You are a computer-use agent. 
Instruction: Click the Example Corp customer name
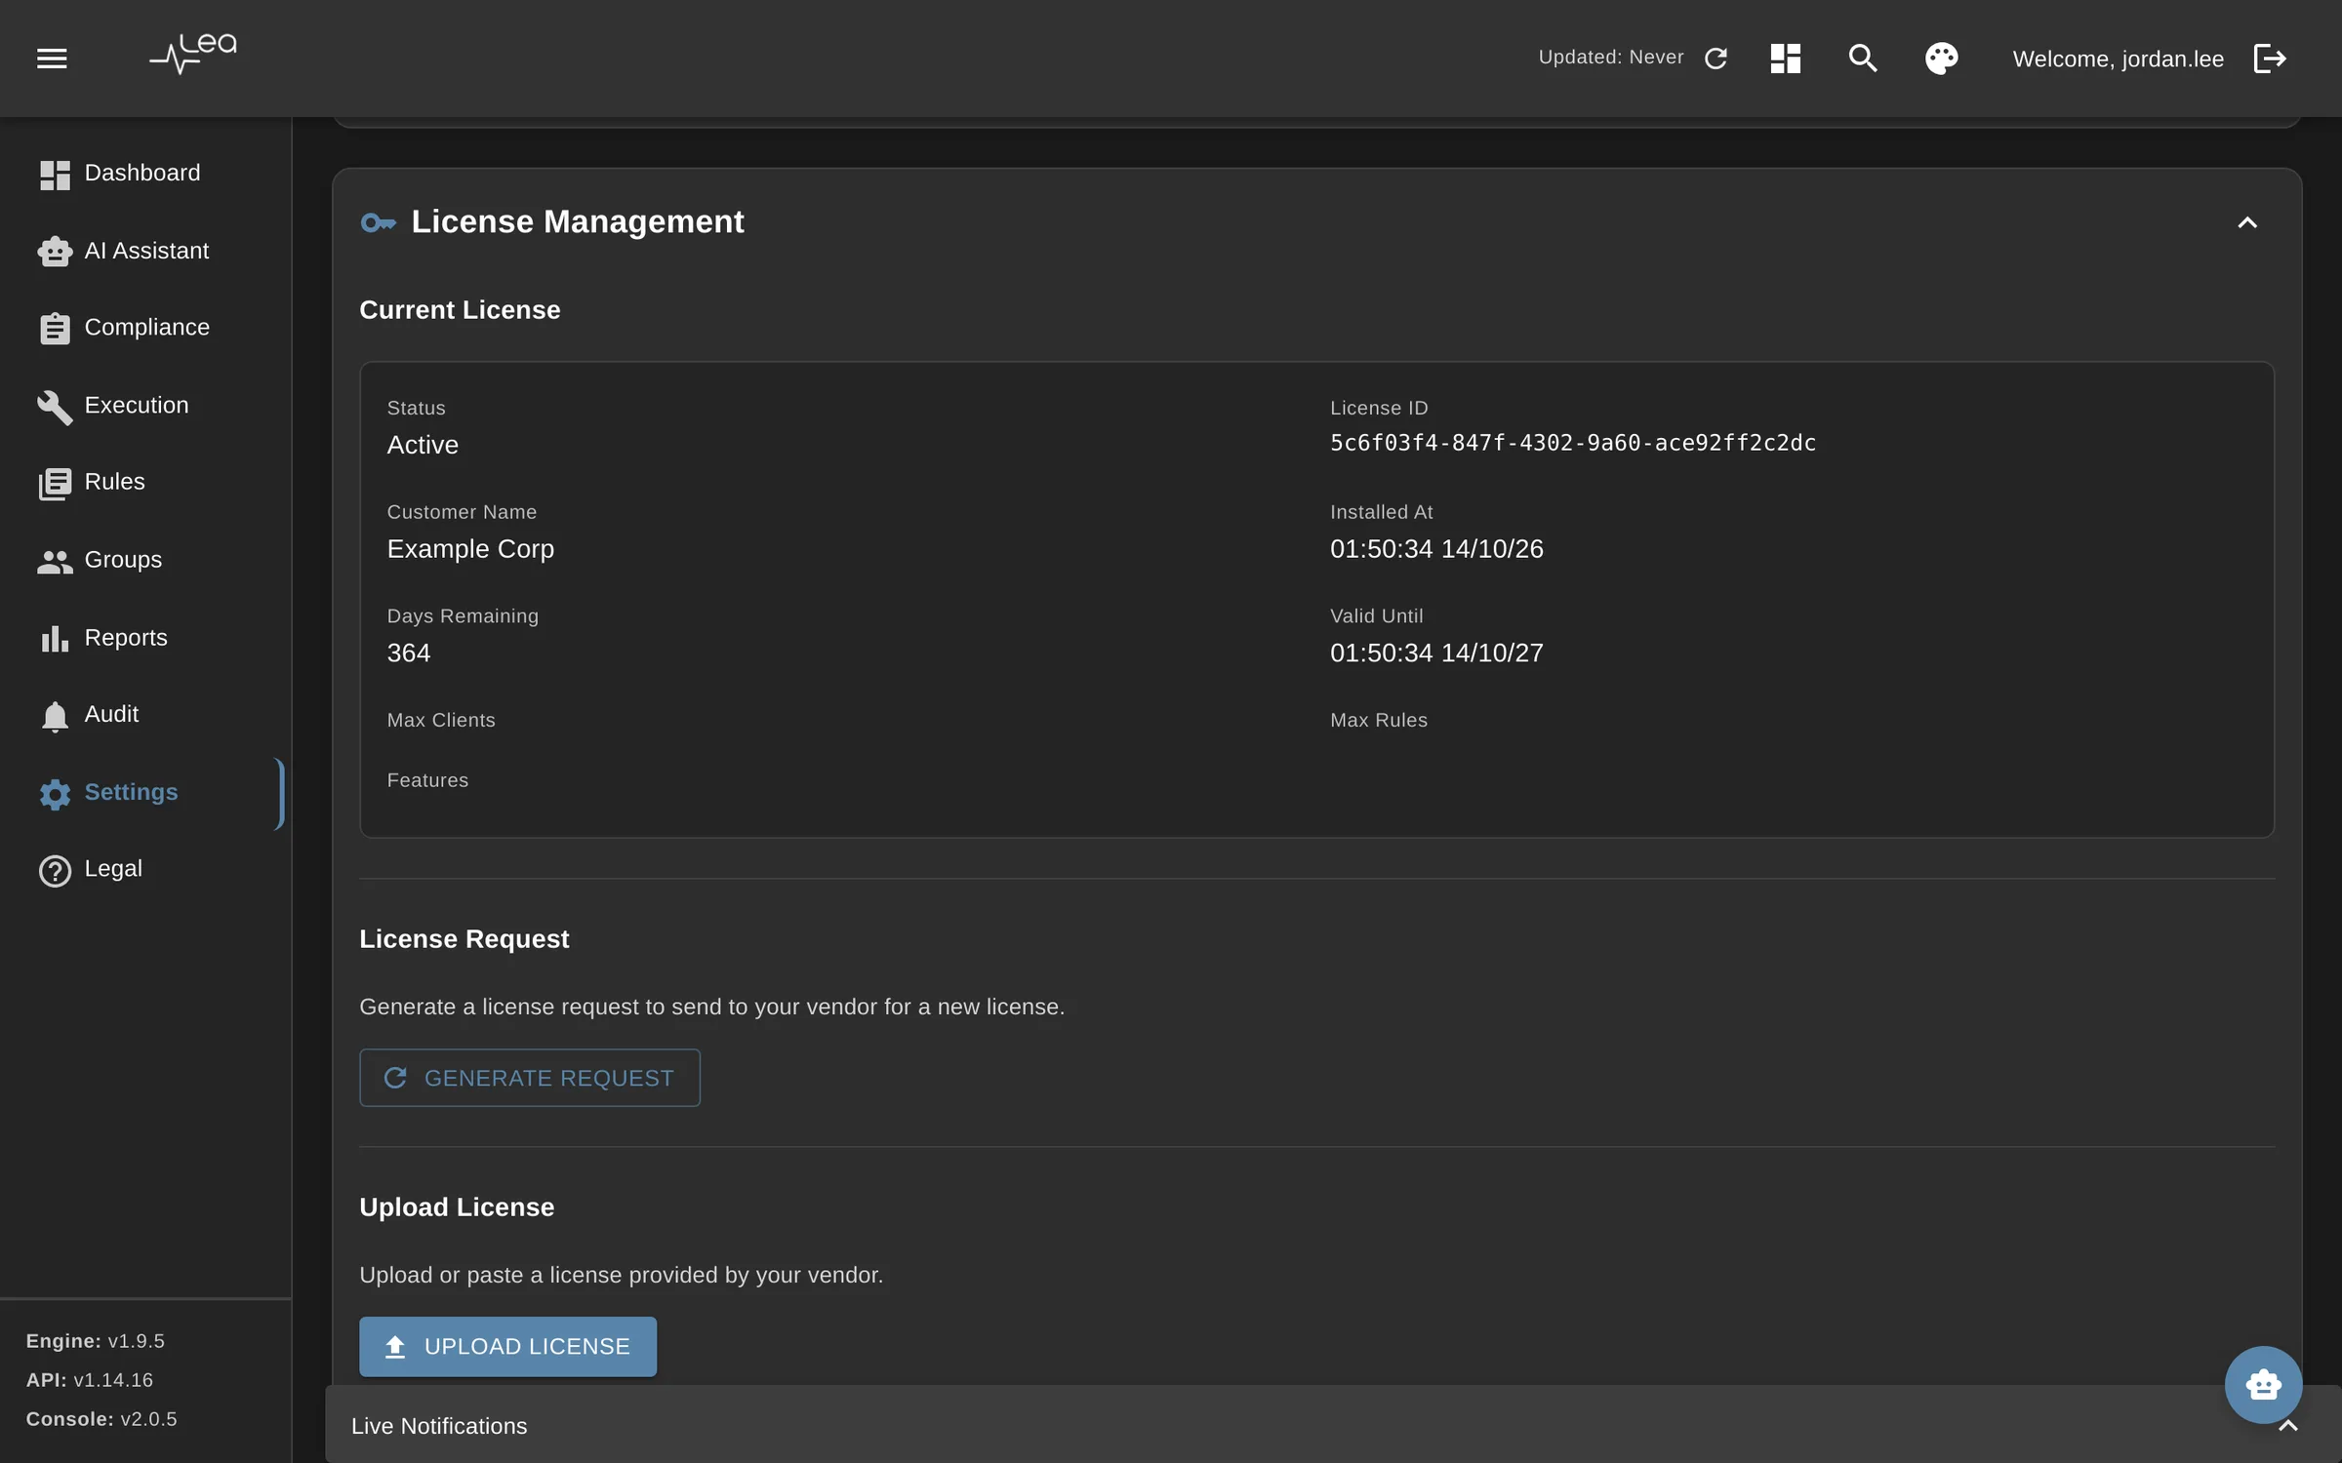[x=470, y=549]
